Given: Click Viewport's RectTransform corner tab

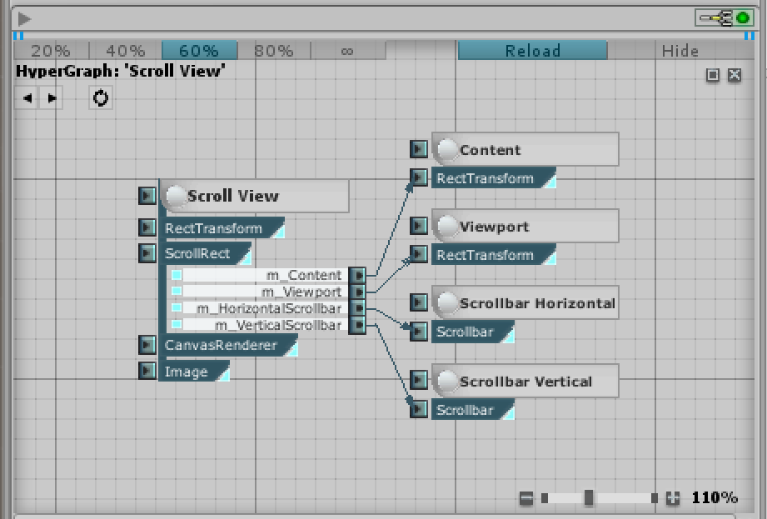Looking at the screenshot, I should pyautogui.click(x=550, y=257).
